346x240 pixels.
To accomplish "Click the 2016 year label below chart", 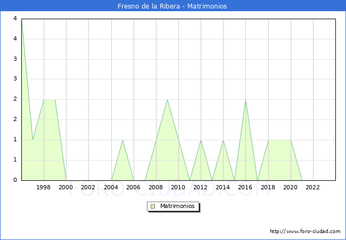I will pyautogui.click(x=245, y=187).
